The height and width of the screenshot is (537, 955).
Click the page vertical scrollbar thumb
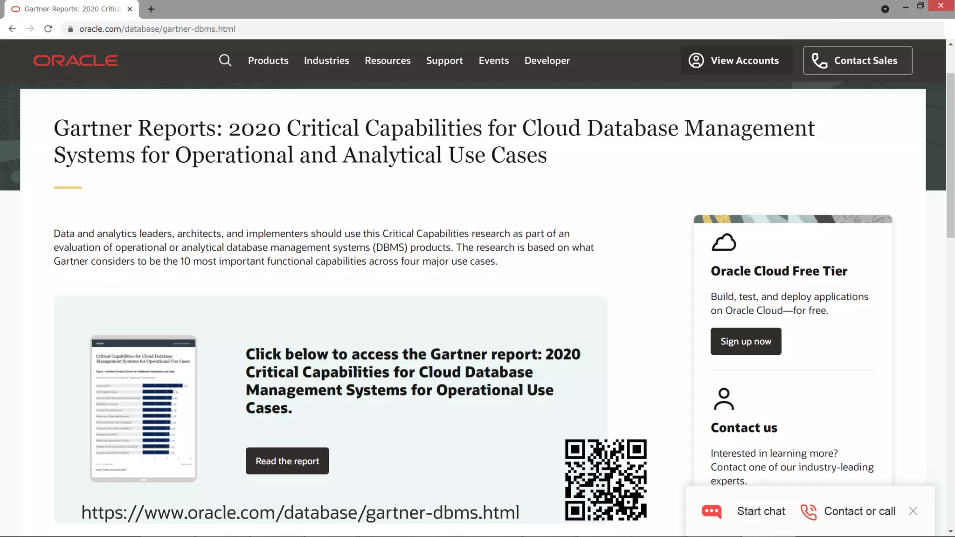pos(950,155)
